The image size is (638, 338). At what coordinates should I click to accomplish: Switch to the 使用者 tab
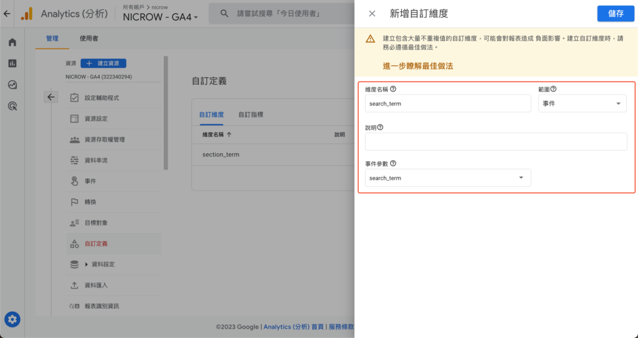tap(88, 38)
